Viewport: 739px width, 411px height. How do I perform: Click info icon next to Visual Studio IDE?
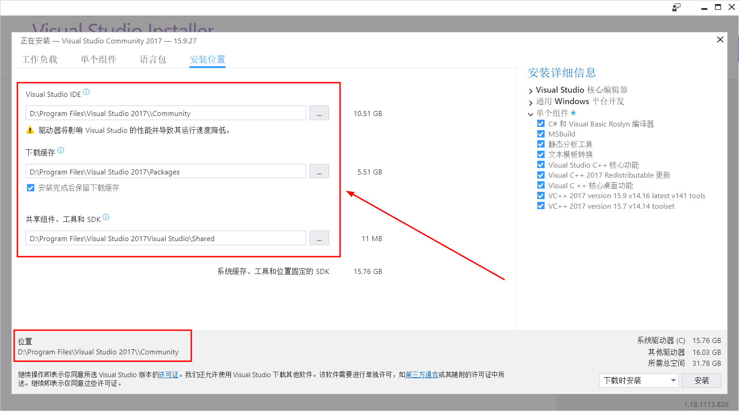(86, 92)
